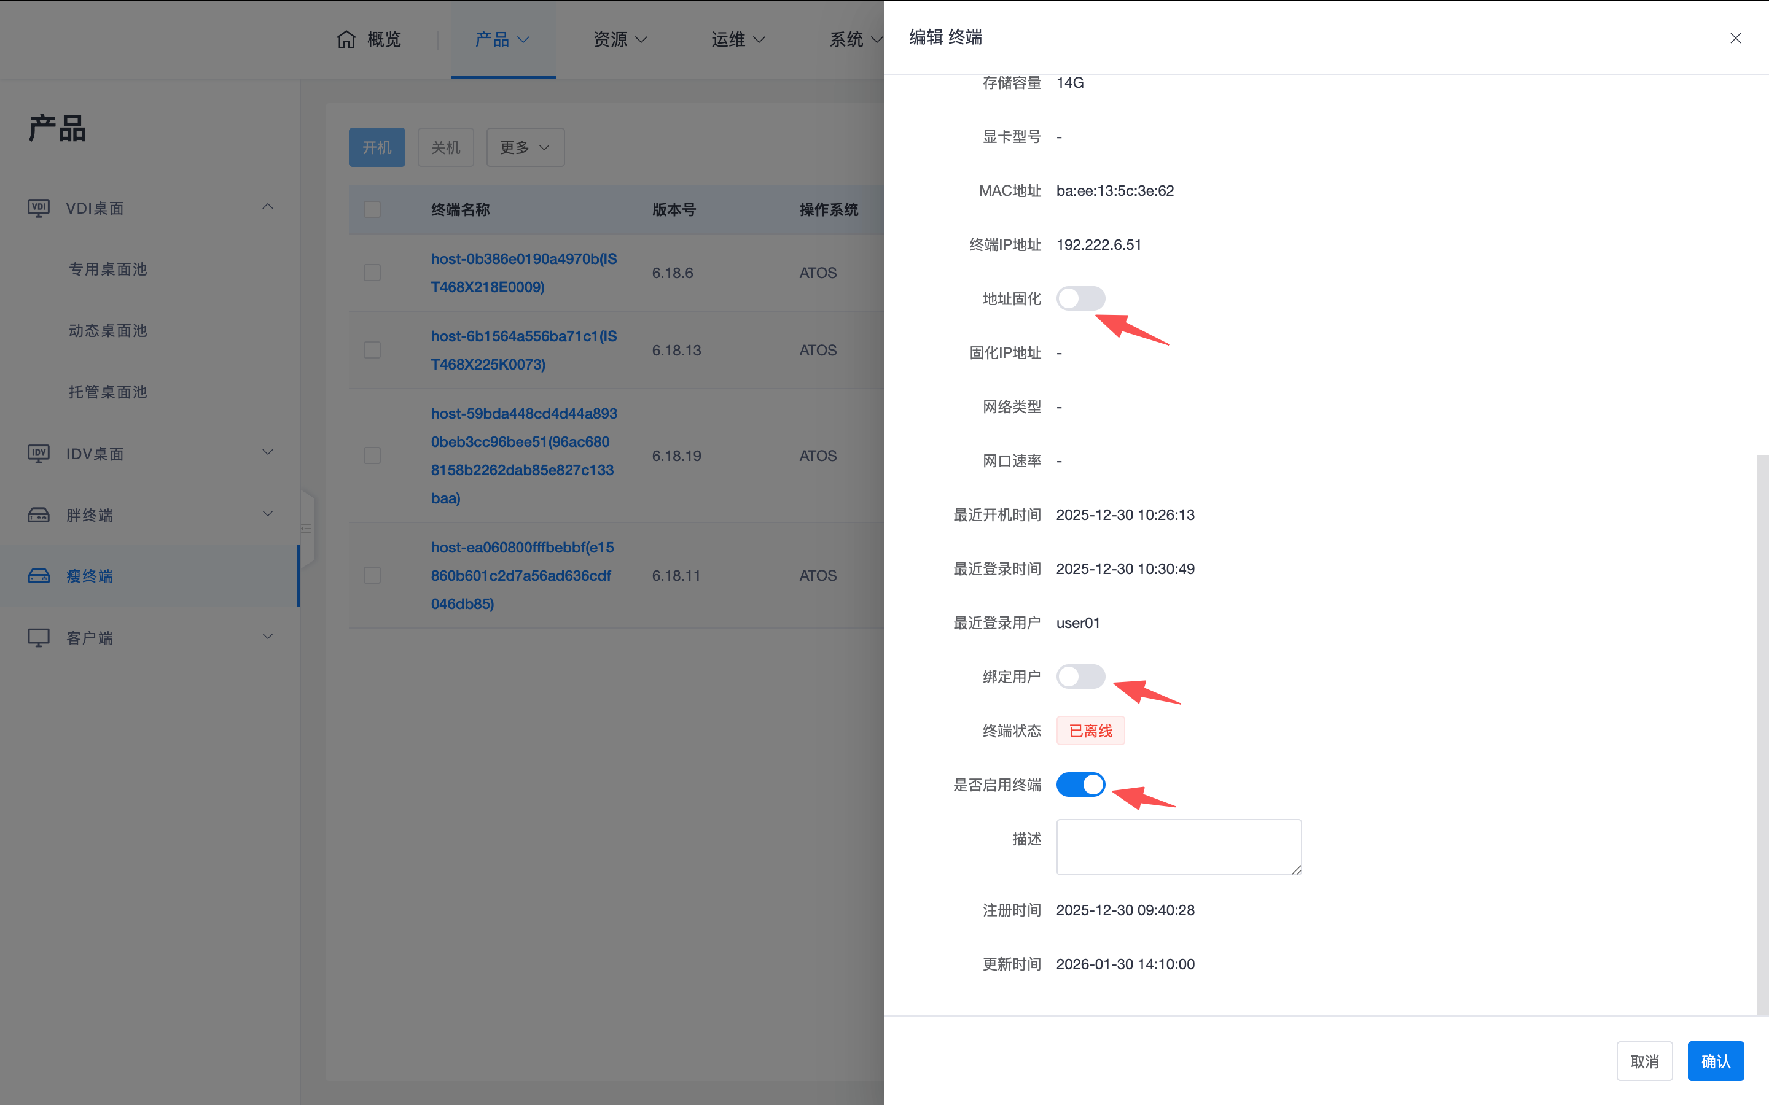The height and width of the screenshot is (1105, 1769).
Task: Click the drawer's vertical scrollbar
Action: 1762,731
